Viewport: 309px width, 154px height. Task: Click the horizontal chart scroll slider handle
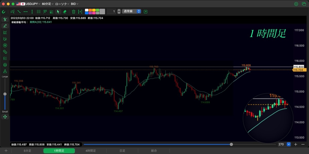point(231,144)
